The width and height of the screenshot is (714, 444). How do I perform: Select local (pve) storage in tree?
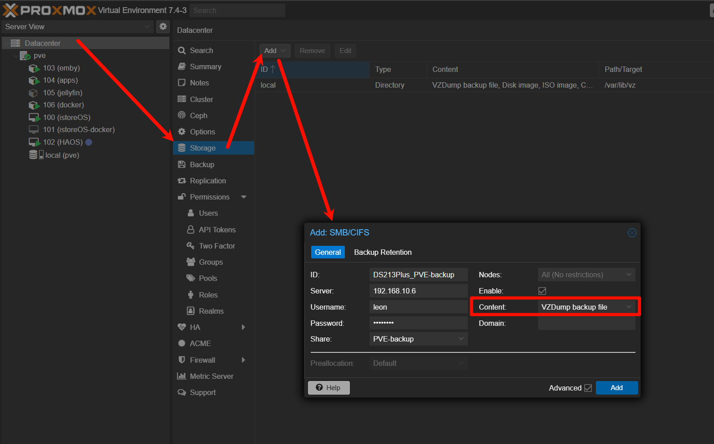click(62, 155)
